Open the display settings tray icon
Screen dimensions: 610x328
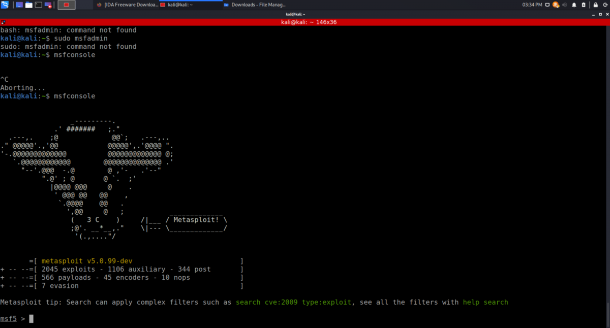(547, 5)
